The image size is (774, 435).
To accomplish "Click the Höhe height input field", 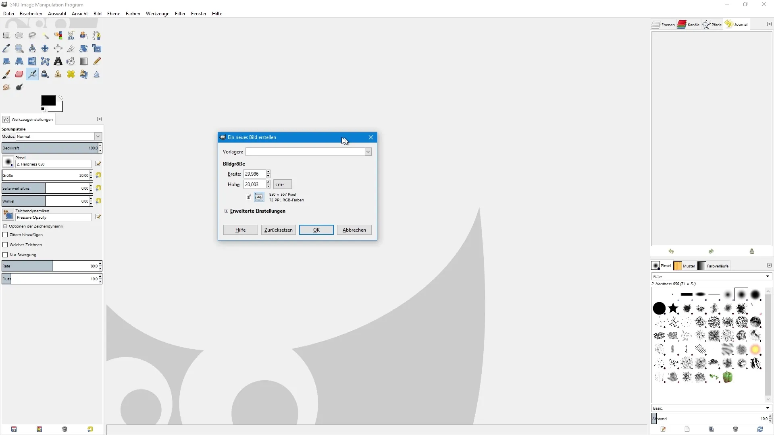I will (x=255, y=184).
